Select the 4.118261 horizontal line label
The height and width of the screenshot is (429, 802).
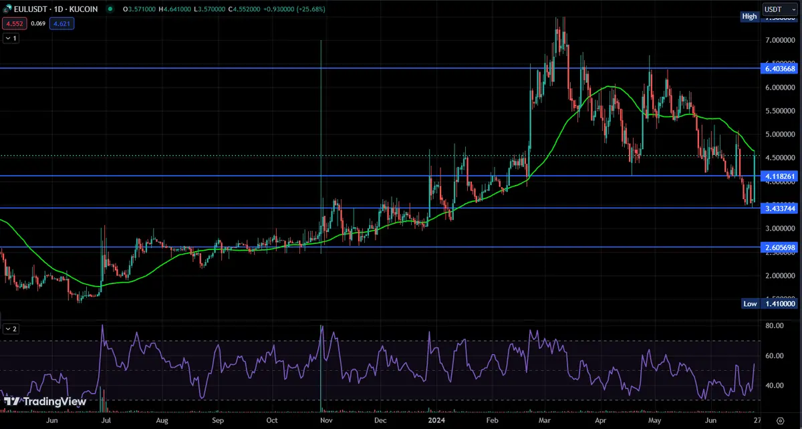pos(779,176)
